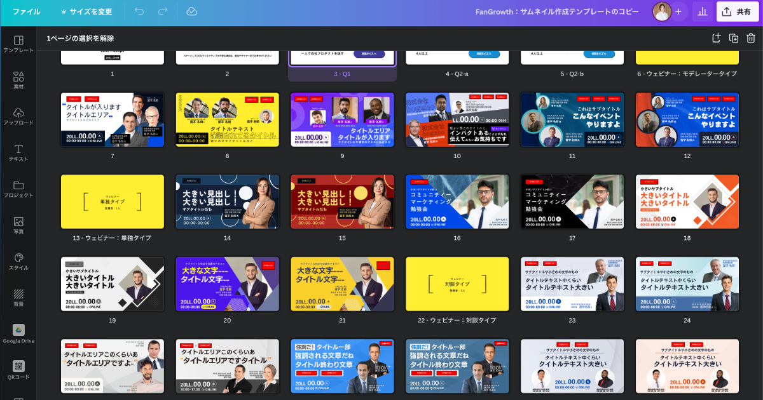Screen dimensions: 763x400
Task: Click 1ページの選択を解除
Action: tap(80, 38)
